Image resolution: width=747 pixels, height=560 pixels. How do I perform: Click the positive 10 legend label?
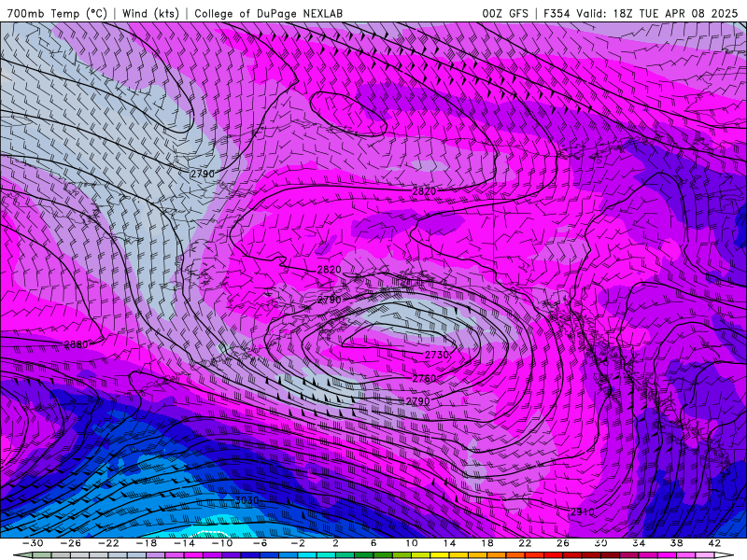pyautogui.click(x=412, y=543)
